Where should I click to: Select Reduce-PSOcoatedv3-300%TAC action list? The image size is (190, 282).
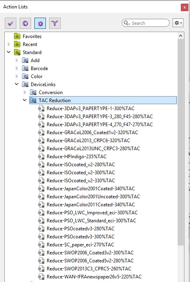[x=81, y=237]
